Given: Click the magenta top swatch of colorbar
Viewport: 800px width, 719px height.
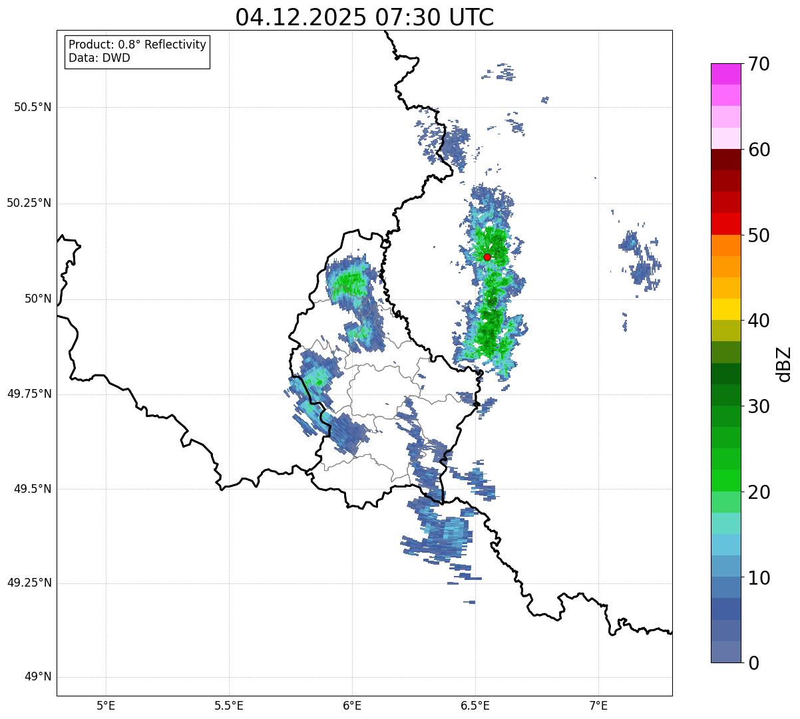Looking at the screenshot, I should pyautogui.click(x=726, y=74).
